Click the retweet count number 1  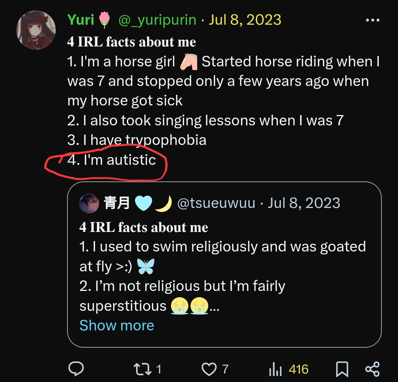tap(158, 369)
